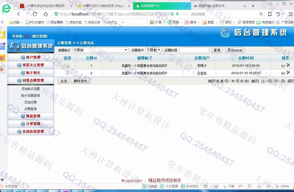Open 热点资讯 in the status bar
The image size is (294, 192).
(x=190, y=186)
